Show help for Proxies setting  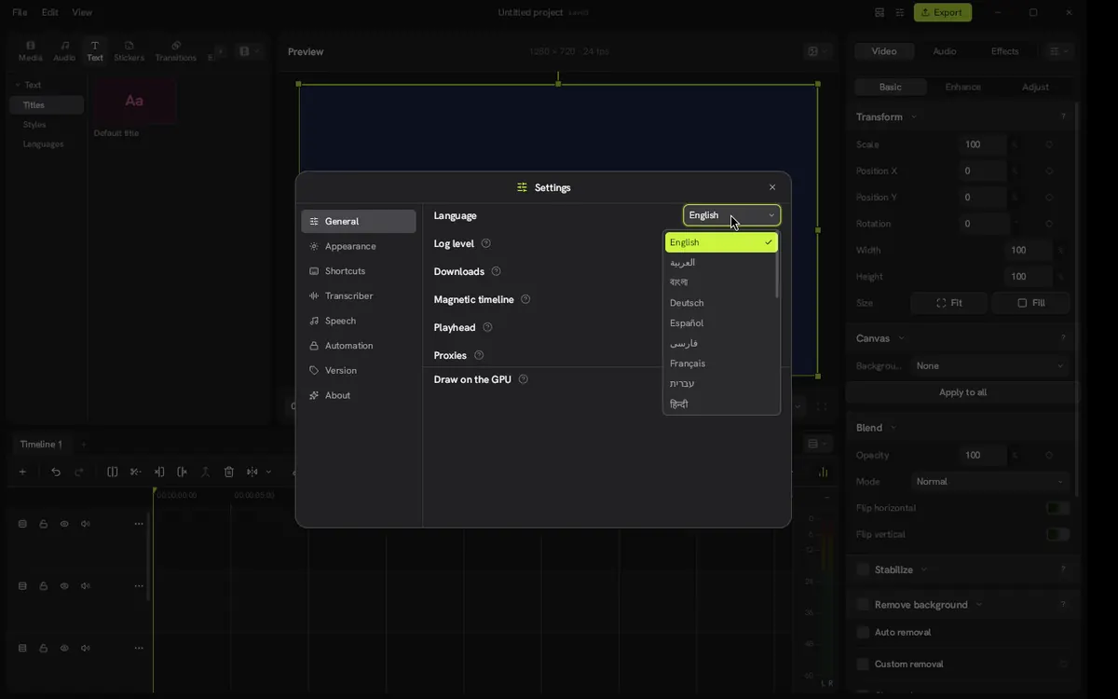click(479, 355)
